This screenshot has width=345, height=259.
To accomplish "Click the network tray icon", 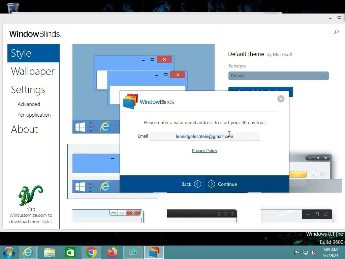I will [305, 252].
